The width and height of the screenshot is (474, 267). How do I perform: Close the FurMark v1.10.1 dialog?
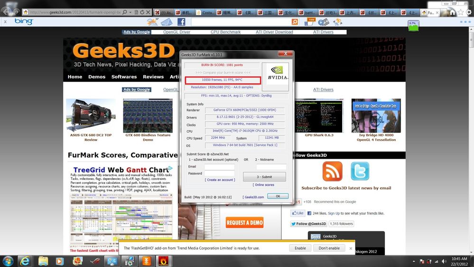point(285,54)
